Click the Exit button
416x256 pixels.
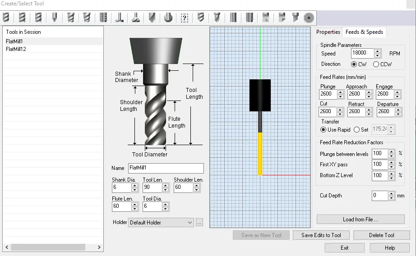coord(344,248)
